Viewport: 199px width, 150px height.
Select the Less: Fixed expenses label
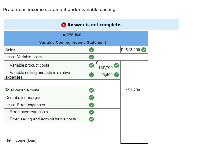coord(25,105)
